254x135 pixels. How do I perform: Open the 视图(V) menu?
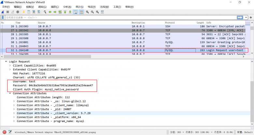pos(30,7)
